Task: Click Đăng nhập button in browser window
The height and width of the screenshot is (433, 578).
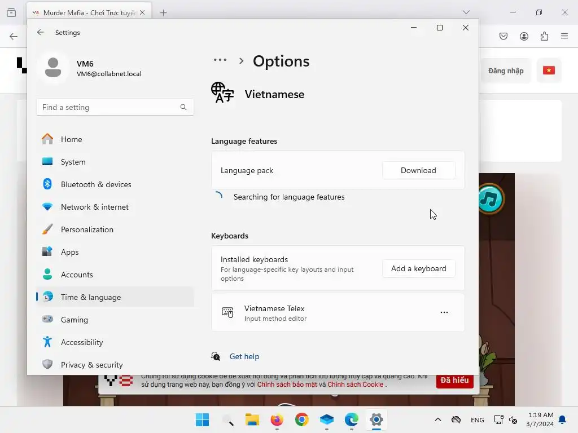Action: pos(506,70)
